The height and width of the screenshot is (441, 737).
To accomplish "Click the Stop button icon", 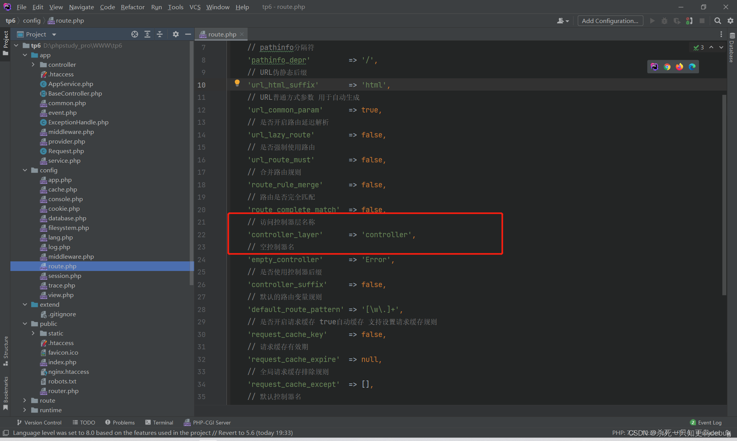I will pyautogui.click(x=702, y=21).
